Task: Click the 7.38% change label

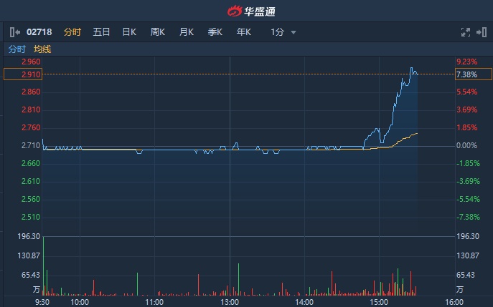Action: (466, 74)
